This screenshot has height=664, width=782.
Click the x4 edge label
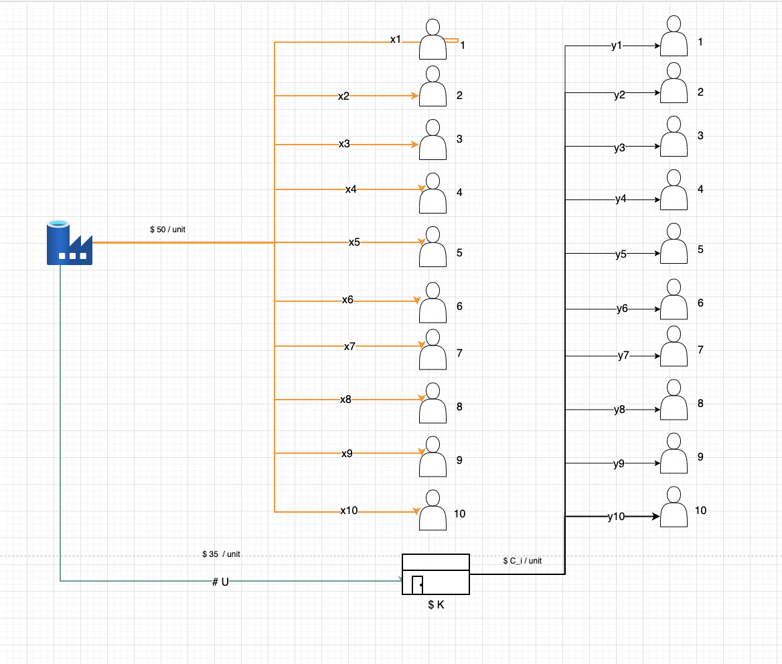351,189
